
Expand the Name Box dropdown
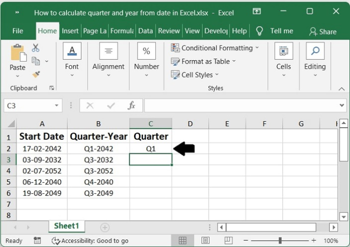pos(56,105)
